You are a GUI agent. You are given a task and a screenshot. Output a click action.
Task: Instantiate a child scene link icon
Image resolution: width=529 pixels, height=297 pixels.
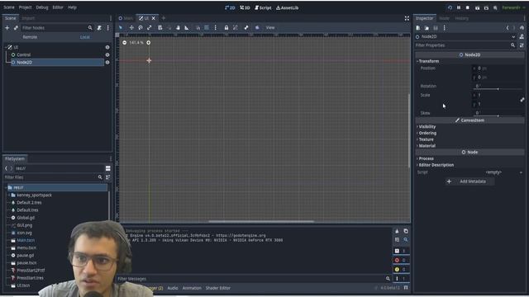(x=16, y=28)
